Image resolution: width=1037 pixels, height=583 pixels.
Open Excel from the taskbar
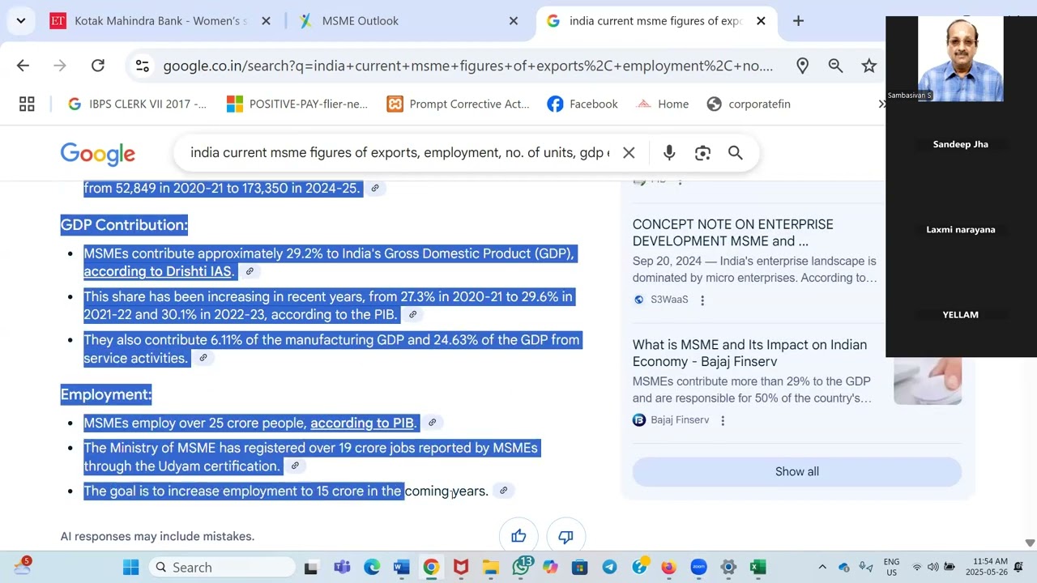(757, 567)
